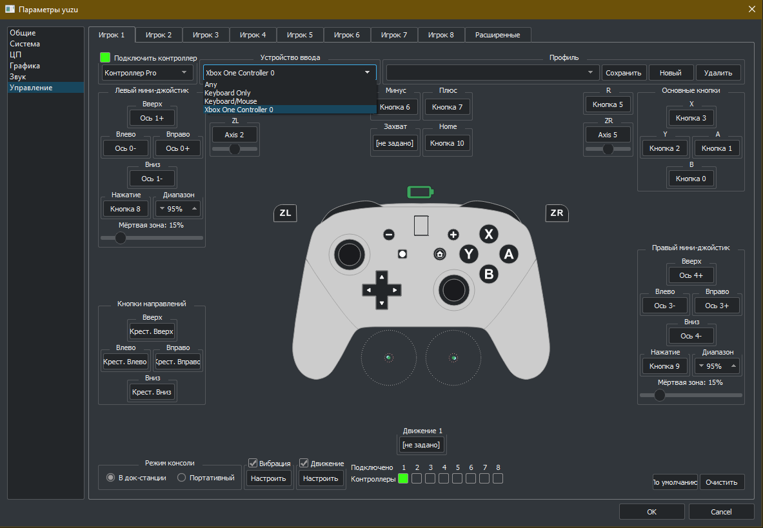Click the Cancel button
Screen dimensions: 763x528
point(721,511)
